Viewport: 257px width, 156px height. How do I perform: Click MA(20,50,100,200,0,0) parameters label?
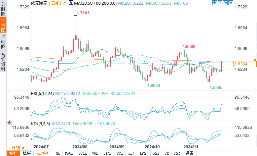tap(95, 3)
